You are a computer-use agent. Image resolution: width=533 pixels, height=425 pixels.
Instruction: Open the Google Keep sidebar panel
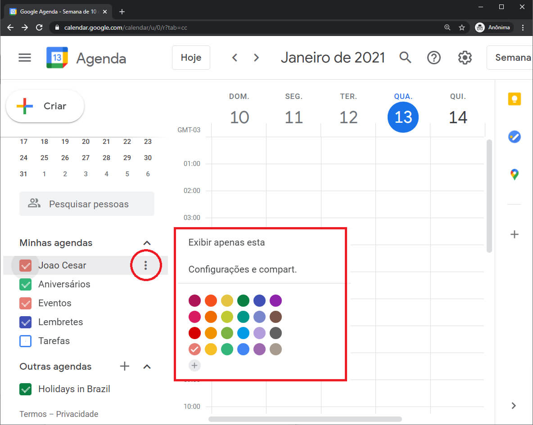click(x=514, y=99)
